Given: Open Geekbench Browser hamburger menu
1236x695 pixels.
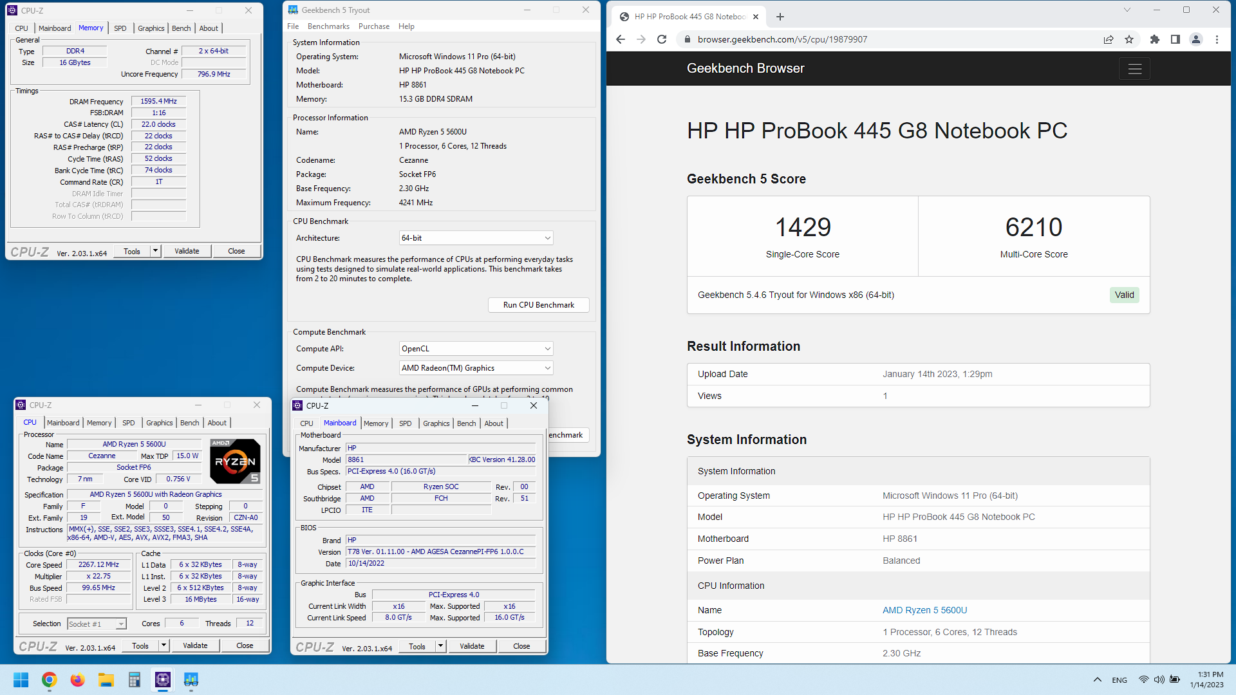Looking at the screenshot, I should [x=1135, y=69].
